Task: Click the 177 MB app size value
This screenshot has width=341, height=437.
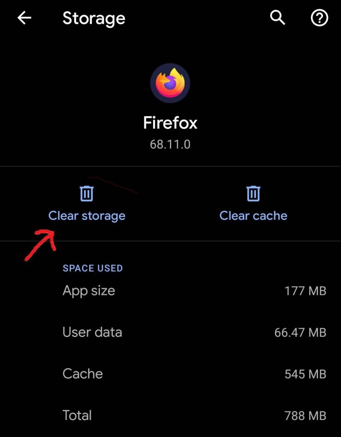Action: point(305,291)
